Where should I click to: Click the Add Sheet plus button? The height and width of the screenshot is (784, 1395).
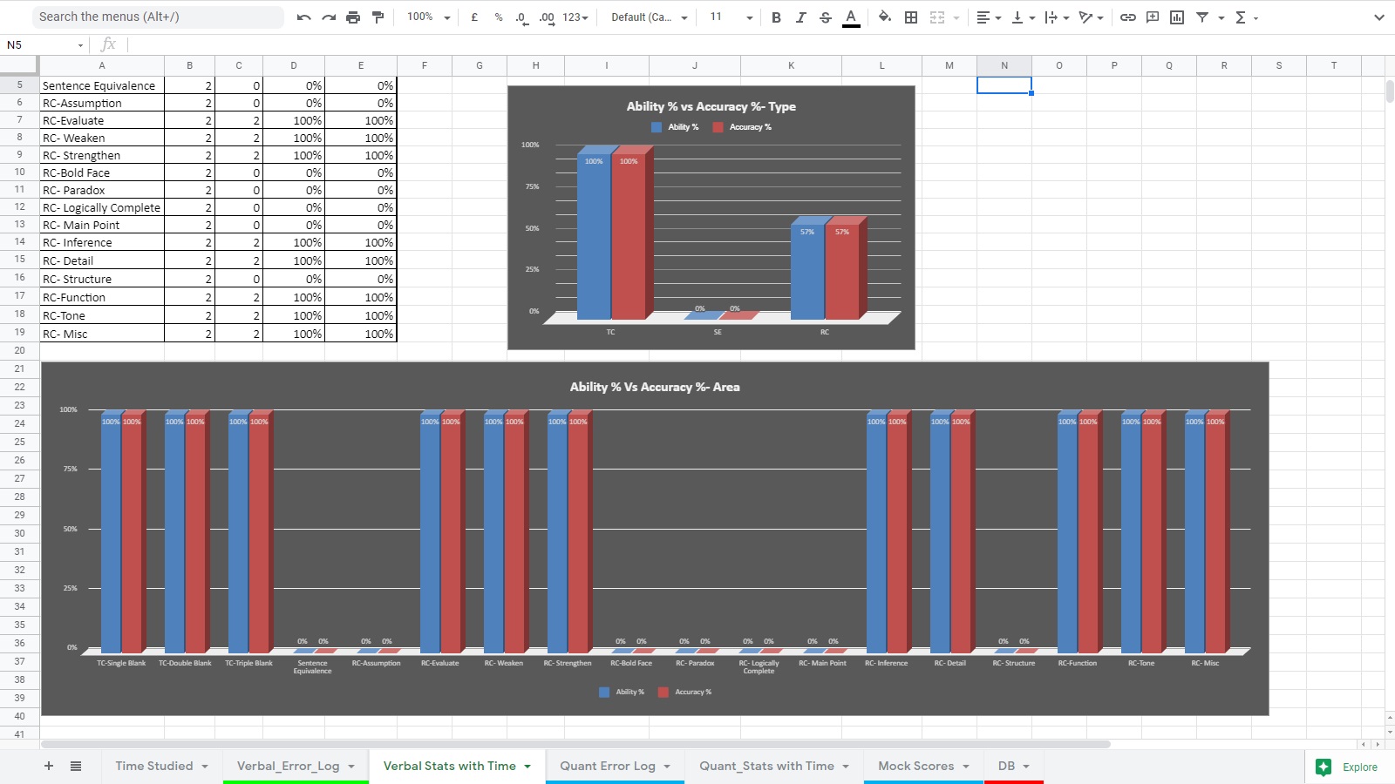click(x=49, y=766)
